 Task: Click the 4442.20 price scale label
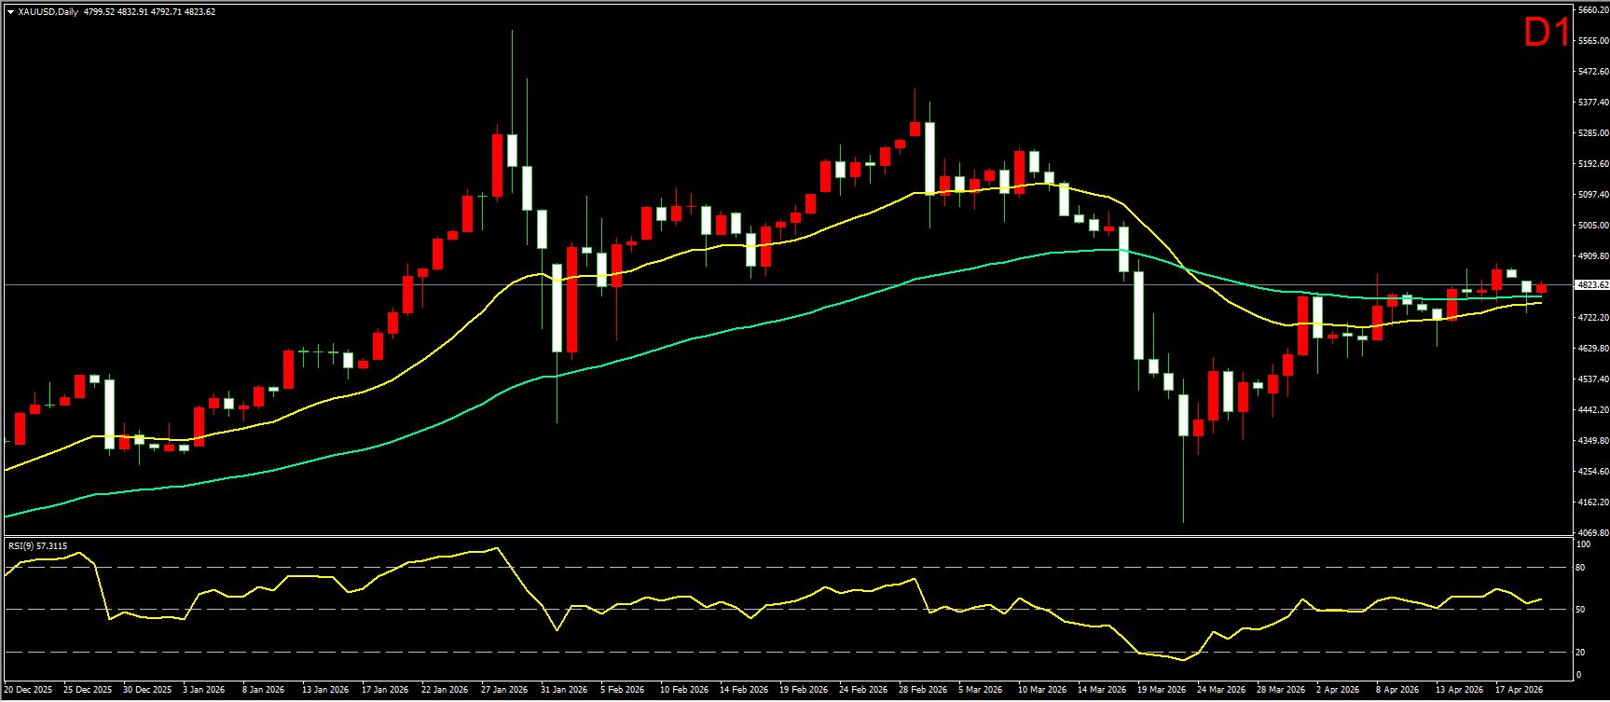[1593, 410]
